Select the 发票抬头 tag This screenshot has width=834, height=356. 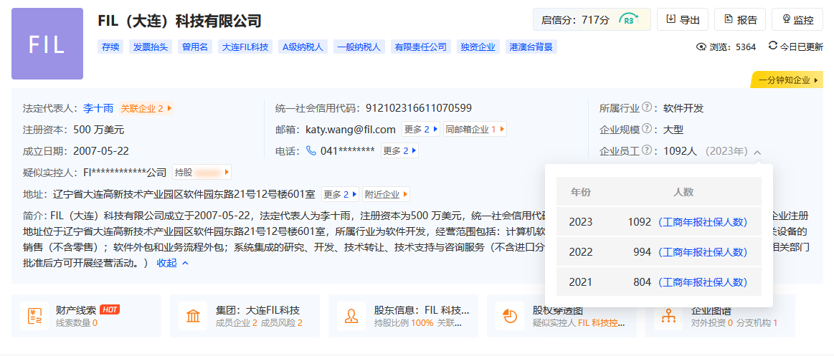click(x=151, y=47)
